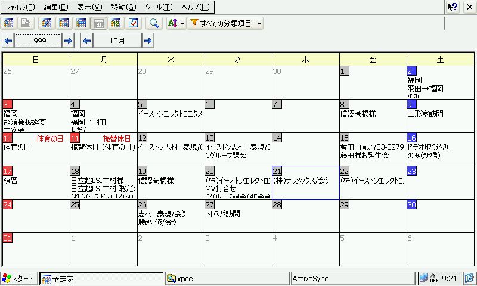Click the What's This help pointer icon

(453, 7)
